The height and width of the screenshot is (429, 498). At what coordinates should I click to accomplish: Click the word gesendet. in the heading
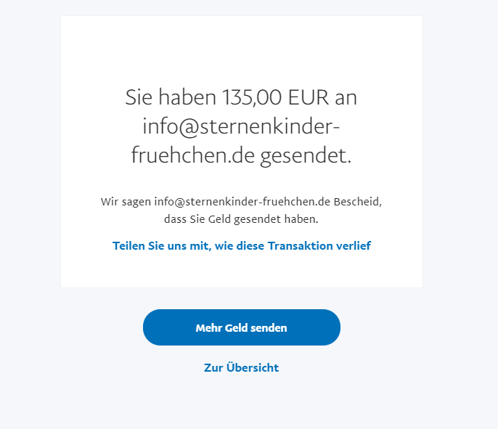(x=306, y=156)
